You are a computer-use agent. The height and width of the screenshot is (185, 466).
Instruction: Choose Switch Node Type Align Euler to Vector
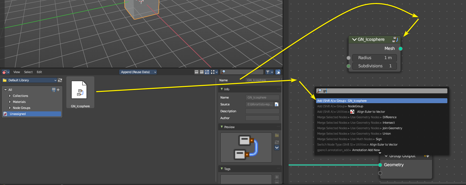tap(382, 144)
